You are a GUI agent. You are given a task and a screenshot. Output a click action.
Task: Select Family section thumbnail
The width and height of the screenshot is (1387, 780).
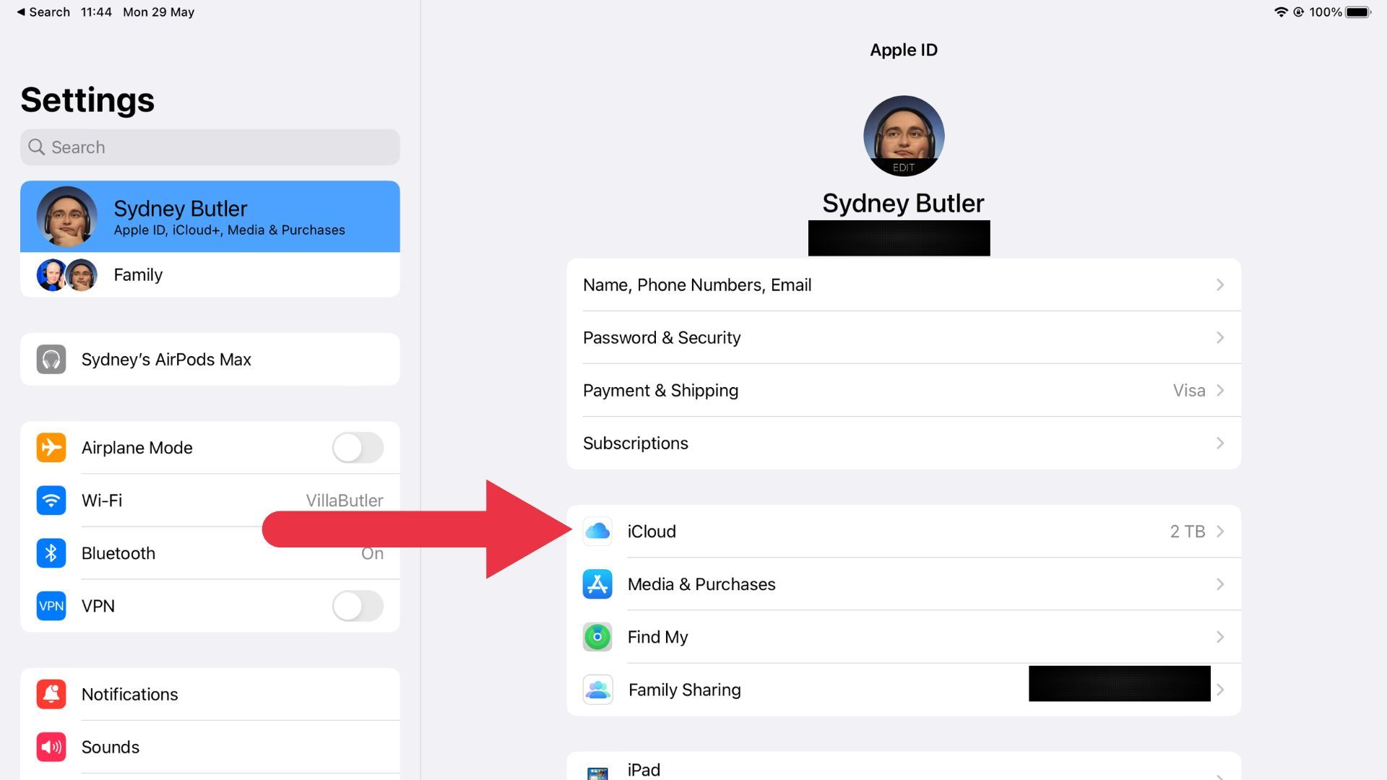tap(66, 274)
